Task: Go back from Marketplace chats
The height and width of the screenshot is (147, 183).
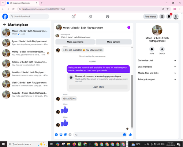Action: (4, 25)
